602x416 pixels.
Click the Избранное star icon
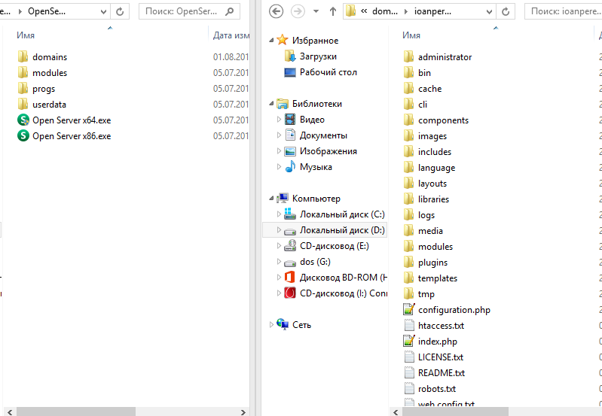(283, 41)
